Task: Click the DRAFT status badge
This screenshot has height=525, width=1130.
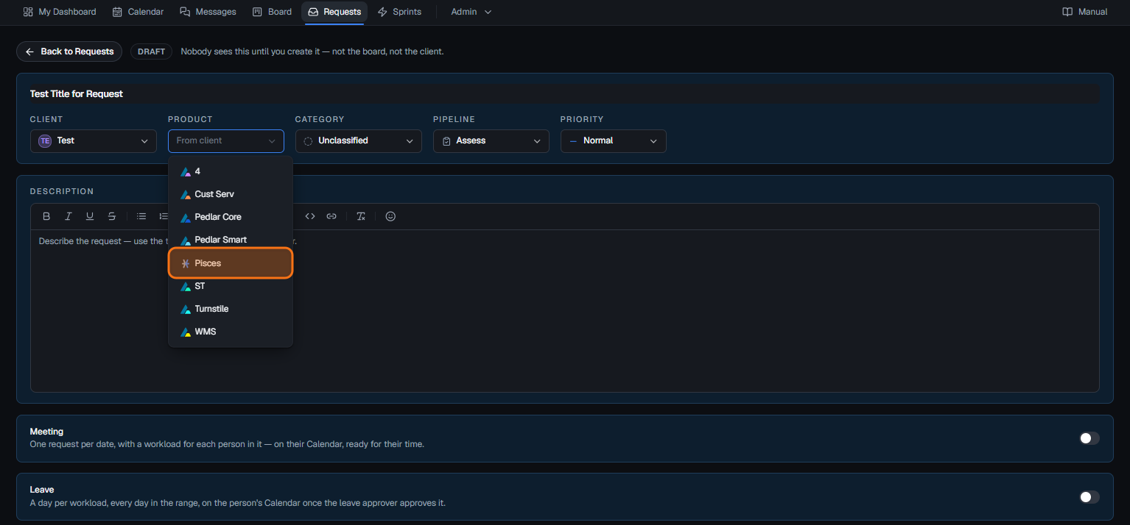Action: 151,51
